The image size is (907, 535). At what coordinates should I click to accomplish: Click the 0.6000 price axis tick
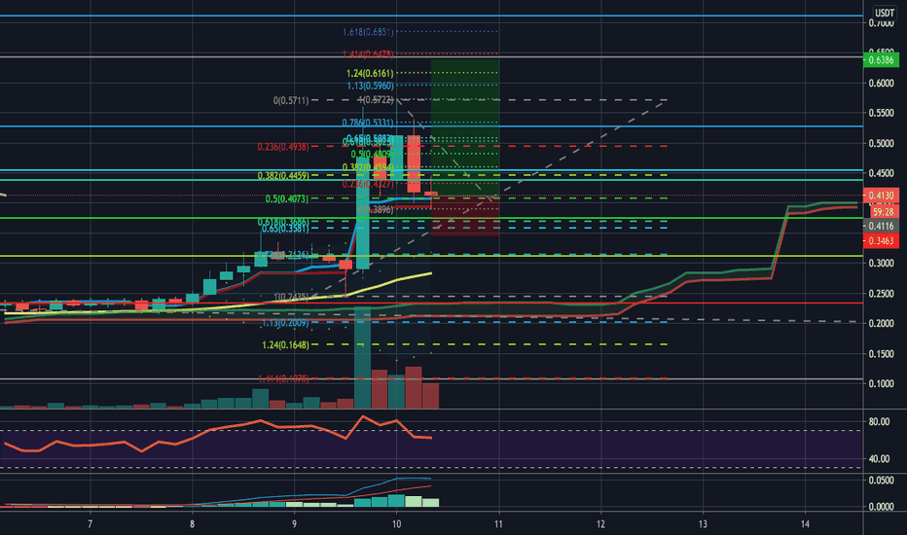coord(881,84)
